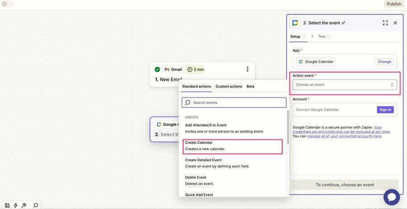The height and width of the screenshot is (209, 407).
Task: Click the Change app button
Action: point(384,62)
